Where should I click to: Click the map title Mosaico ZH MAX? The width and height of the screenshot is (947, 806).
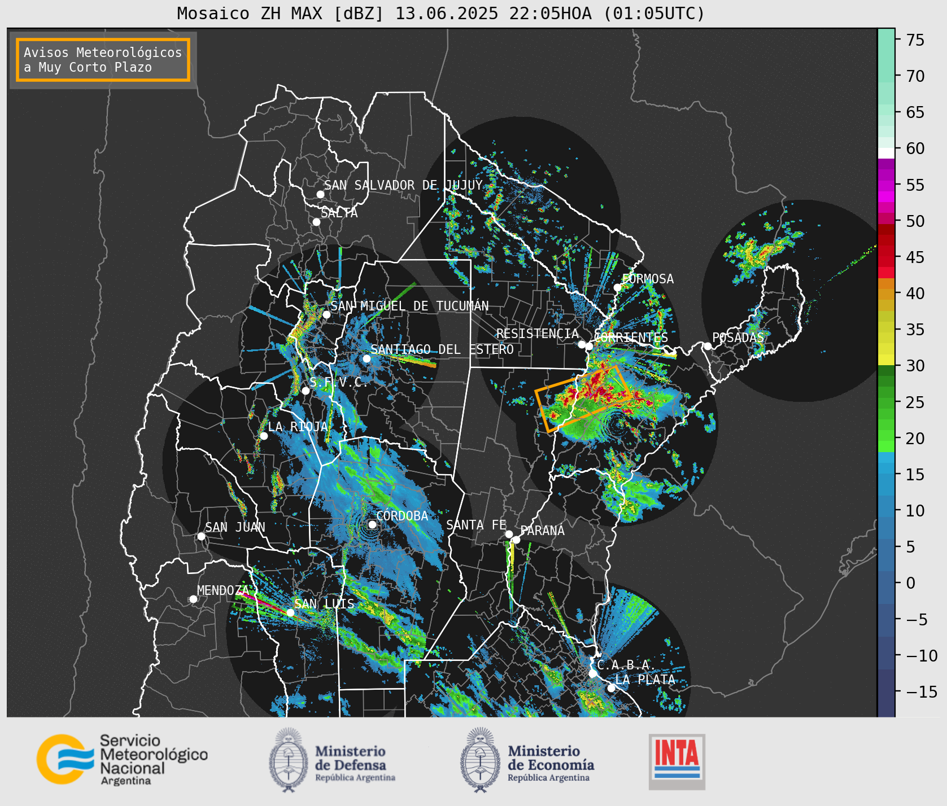[441, 13]
